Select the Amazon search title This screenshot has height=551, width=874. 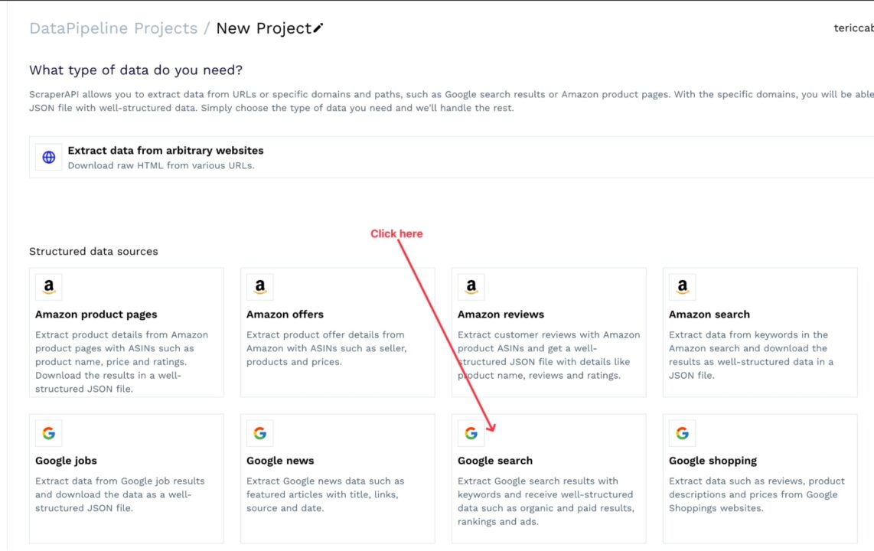click(709, 315)
